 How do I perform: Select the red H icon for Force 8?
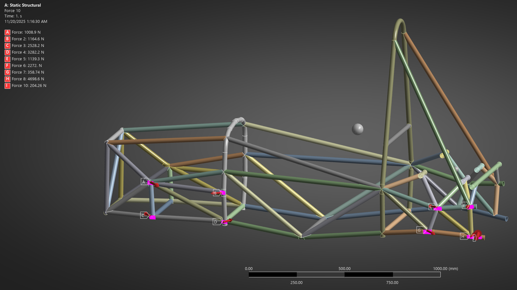click(x=7, y=79)
